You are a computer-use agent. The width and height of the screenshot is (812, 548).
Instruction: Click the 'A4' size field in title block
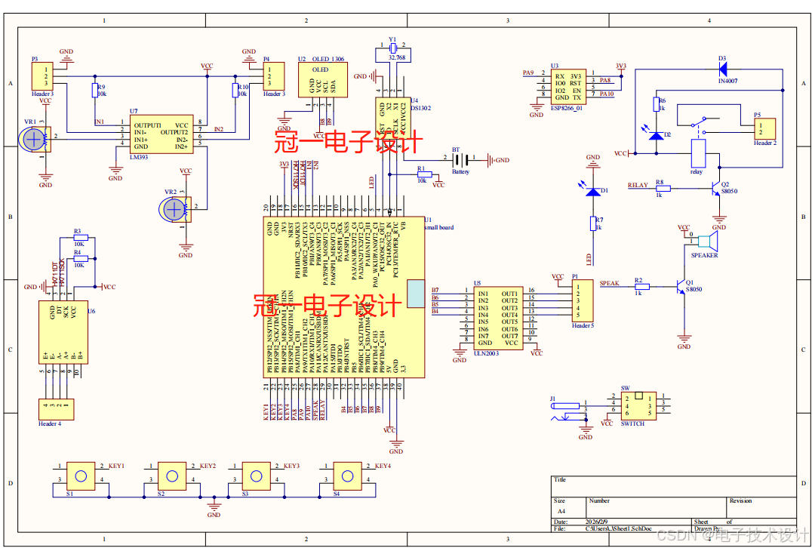561,511
